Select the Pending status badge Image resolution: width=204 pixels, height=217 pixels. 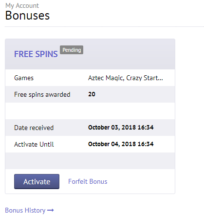(x=72, y=50)
